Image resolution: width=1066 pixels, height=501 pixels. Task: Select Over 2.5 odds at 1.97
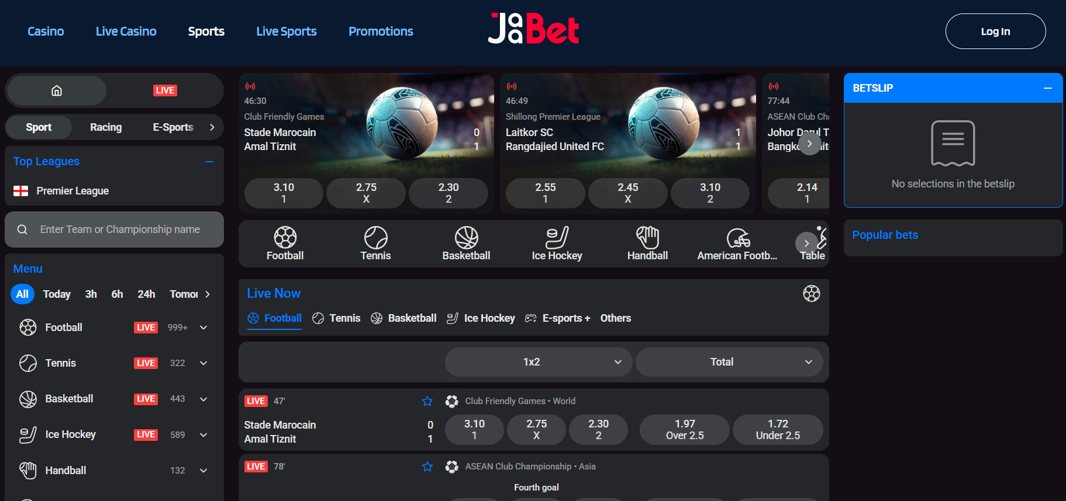(685, 430)
